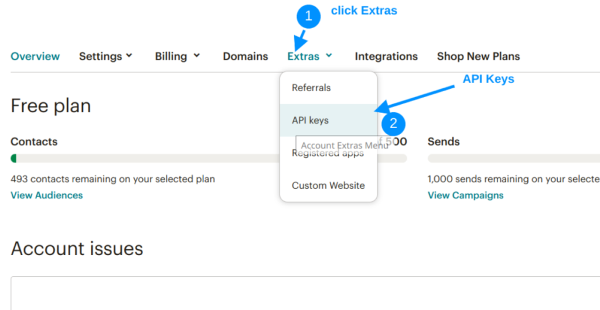The width and height of the screenshot is (600, 310).
Task: Expand the Billing chevron arrow
Action: 197,56
